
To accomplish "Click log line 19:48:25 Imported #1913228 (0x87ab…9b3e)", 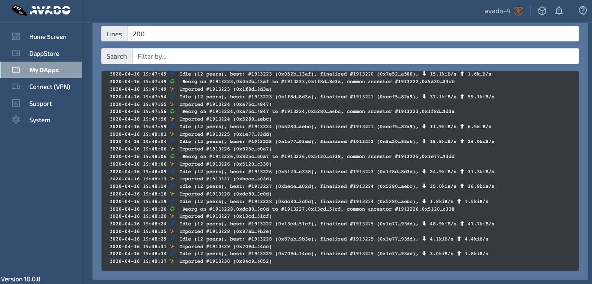I will pos(190,231).
